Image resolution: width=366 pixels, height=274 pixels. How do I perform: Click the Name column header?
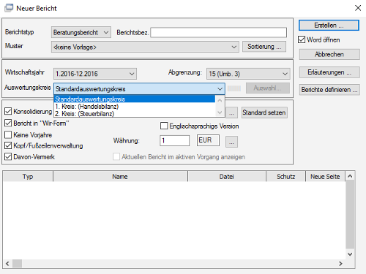point(120,176)
